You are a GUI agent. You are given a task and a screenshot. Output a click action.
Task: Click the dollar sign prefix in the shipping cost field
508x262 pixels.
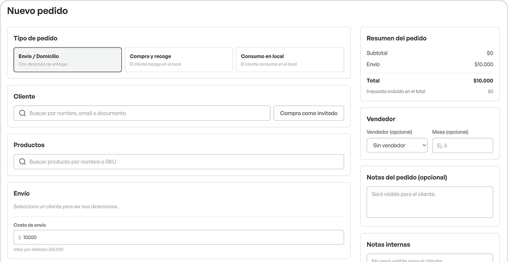[x=19, y=238]
